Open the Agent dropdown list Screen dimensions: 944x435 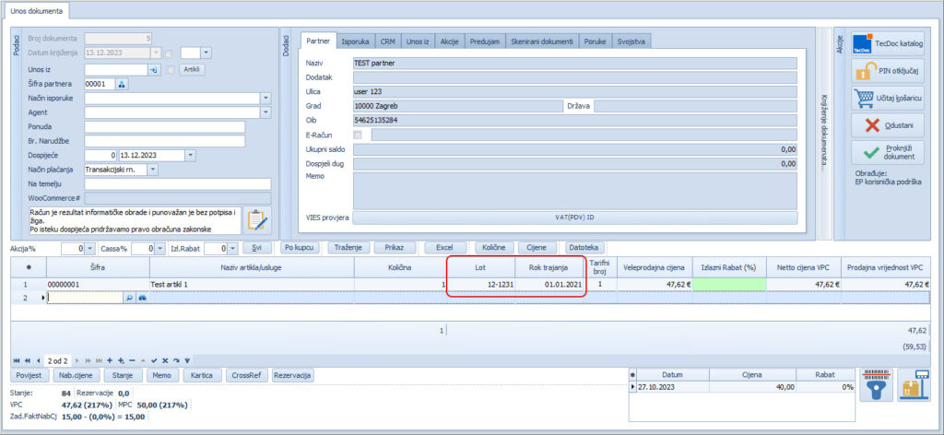[x=265, y=112]
